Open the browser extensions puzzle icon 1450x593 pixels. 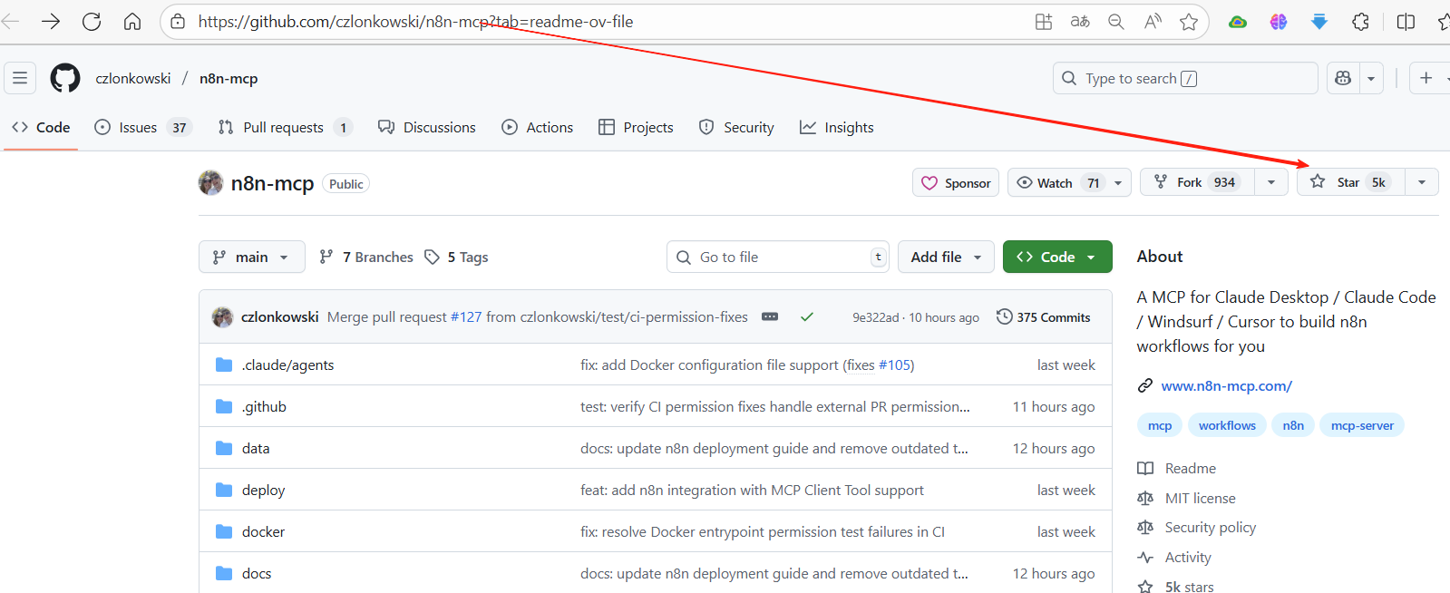1360,22
